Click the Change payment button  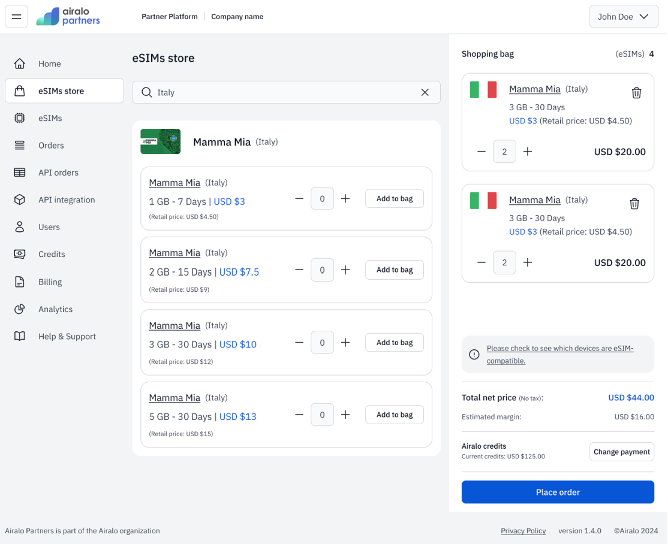click(x=622, y=452)
